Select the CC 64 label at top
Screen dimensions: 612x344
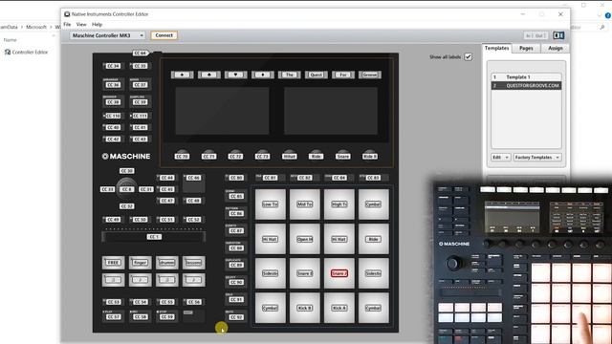140,53
